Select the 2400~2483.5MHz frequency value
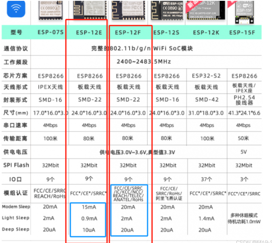 [144, 61]
